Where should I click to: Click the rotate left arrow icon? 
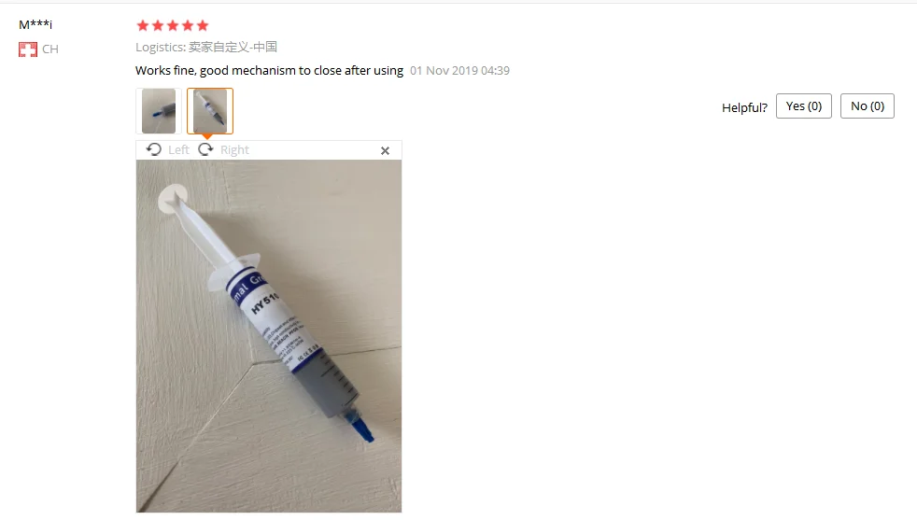(154, 149)
